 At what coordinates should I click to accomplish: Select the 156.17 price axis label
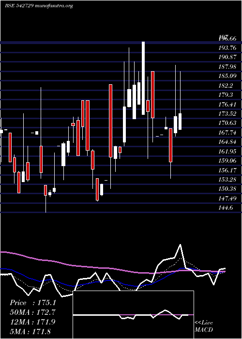coord(227,170)
